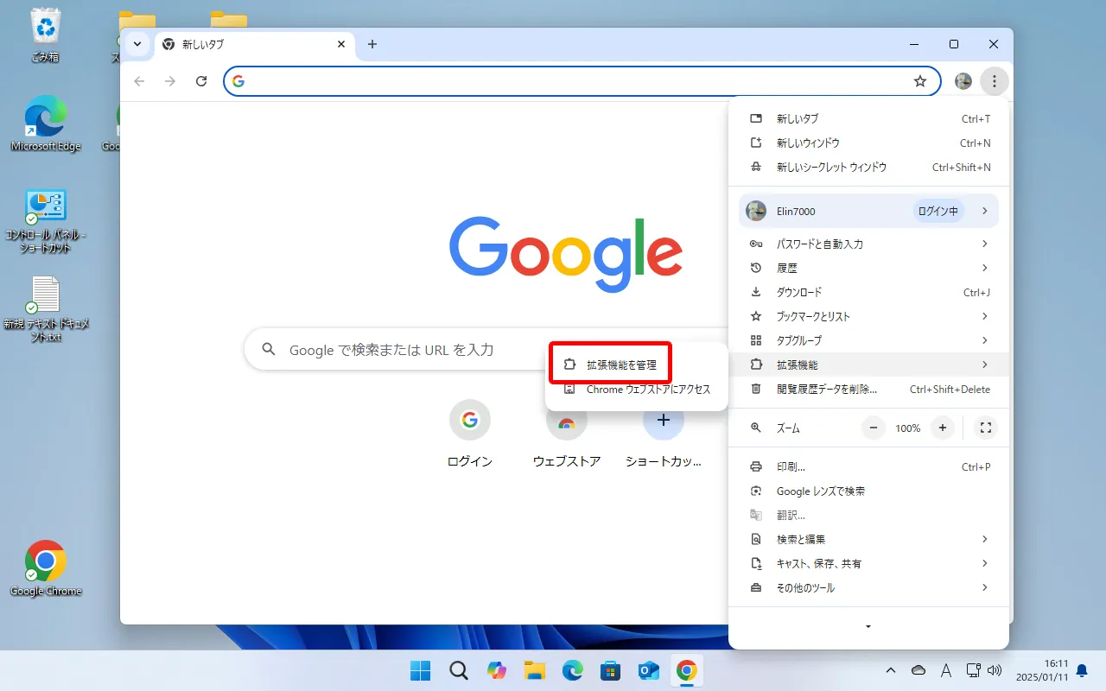Open ダウンロード from the menu
This screenshot has height=691, width=1106.
coord(868,292)
